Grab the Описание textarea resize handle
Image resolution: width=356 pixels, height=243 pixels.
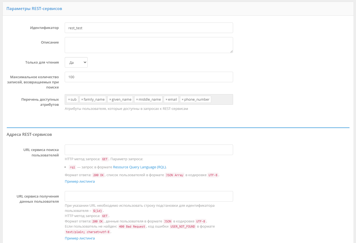(x=231, y=51)
